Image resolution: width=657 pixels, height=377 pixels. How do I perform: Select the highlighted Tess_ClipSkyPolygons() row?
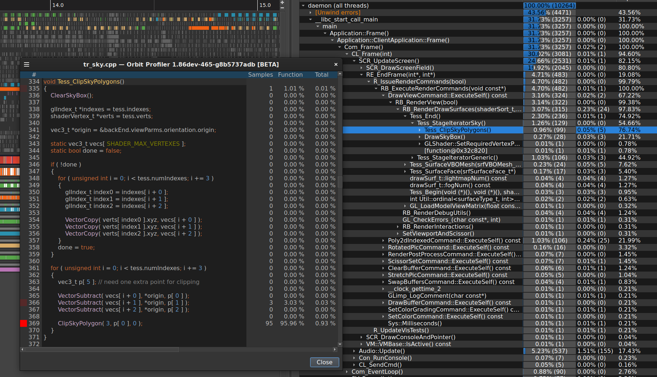pyautogui.click(x=456, y=130)
